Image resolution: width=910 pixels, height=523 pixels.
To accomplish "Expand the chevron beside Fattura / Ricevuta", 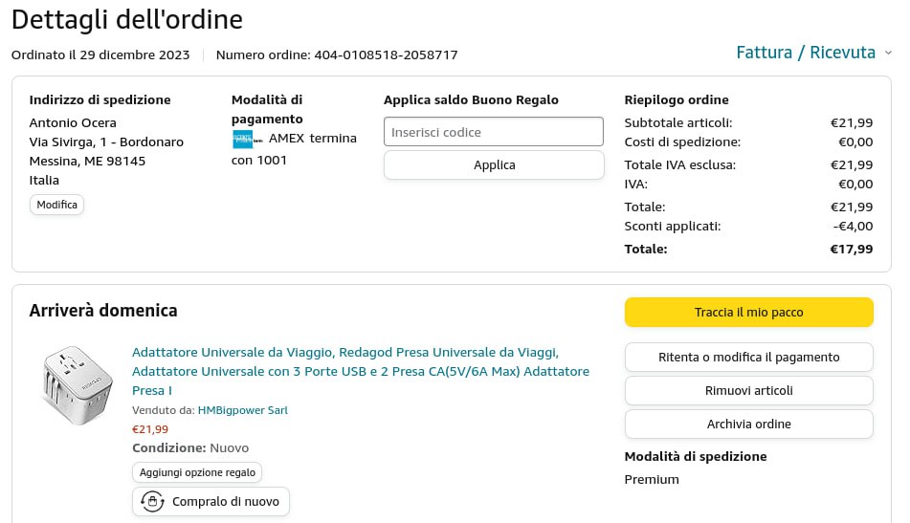I will pos(888,54).
